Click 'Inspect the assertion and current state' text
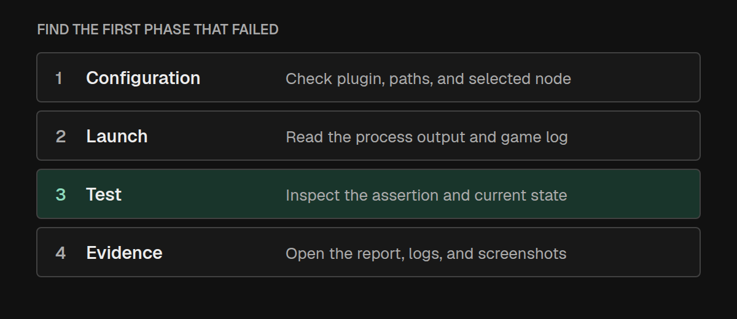The height and width of the screenshot is (319, 737). [426, 196]
